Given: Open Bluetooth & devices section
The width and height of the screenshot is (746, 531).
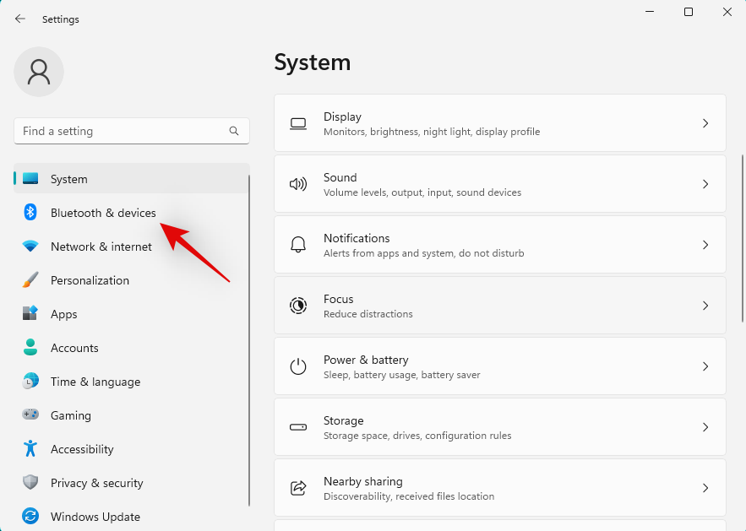Looking at the screenshot, I should [x=131, y=213].
